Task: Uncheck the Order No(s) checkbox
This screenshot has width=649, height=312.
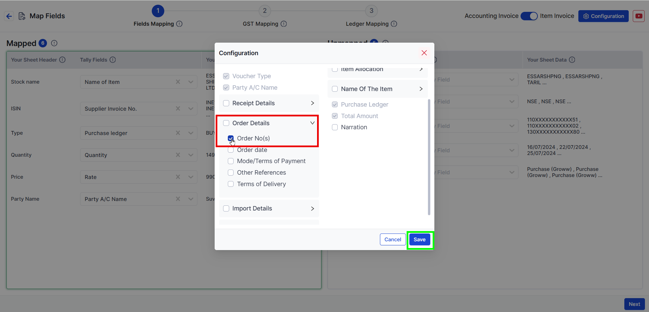Action: pyautogui.click(x=231, y=138)
